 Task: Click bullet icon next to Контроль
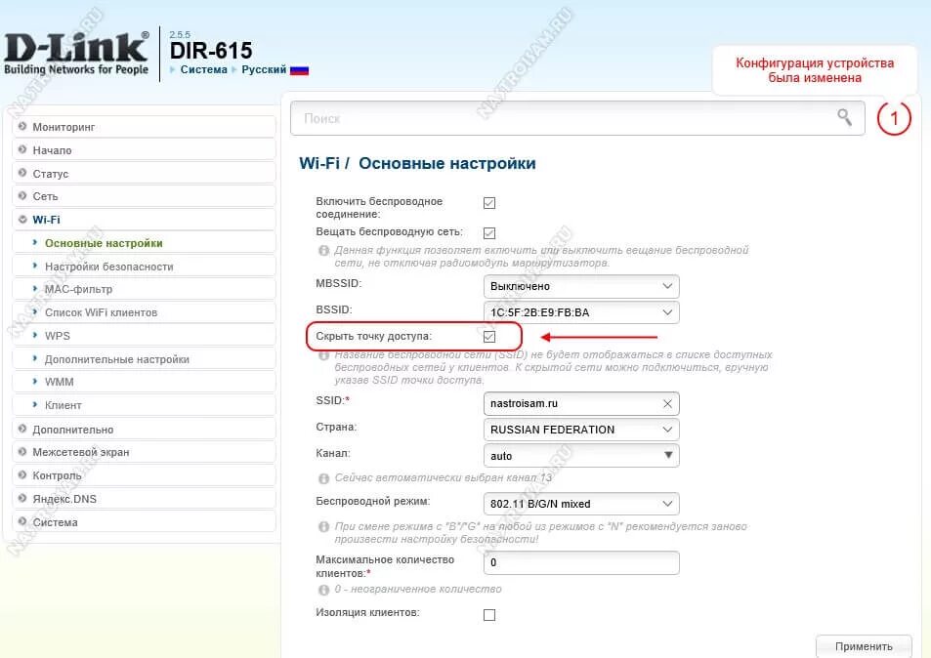[x=22, y=474]
